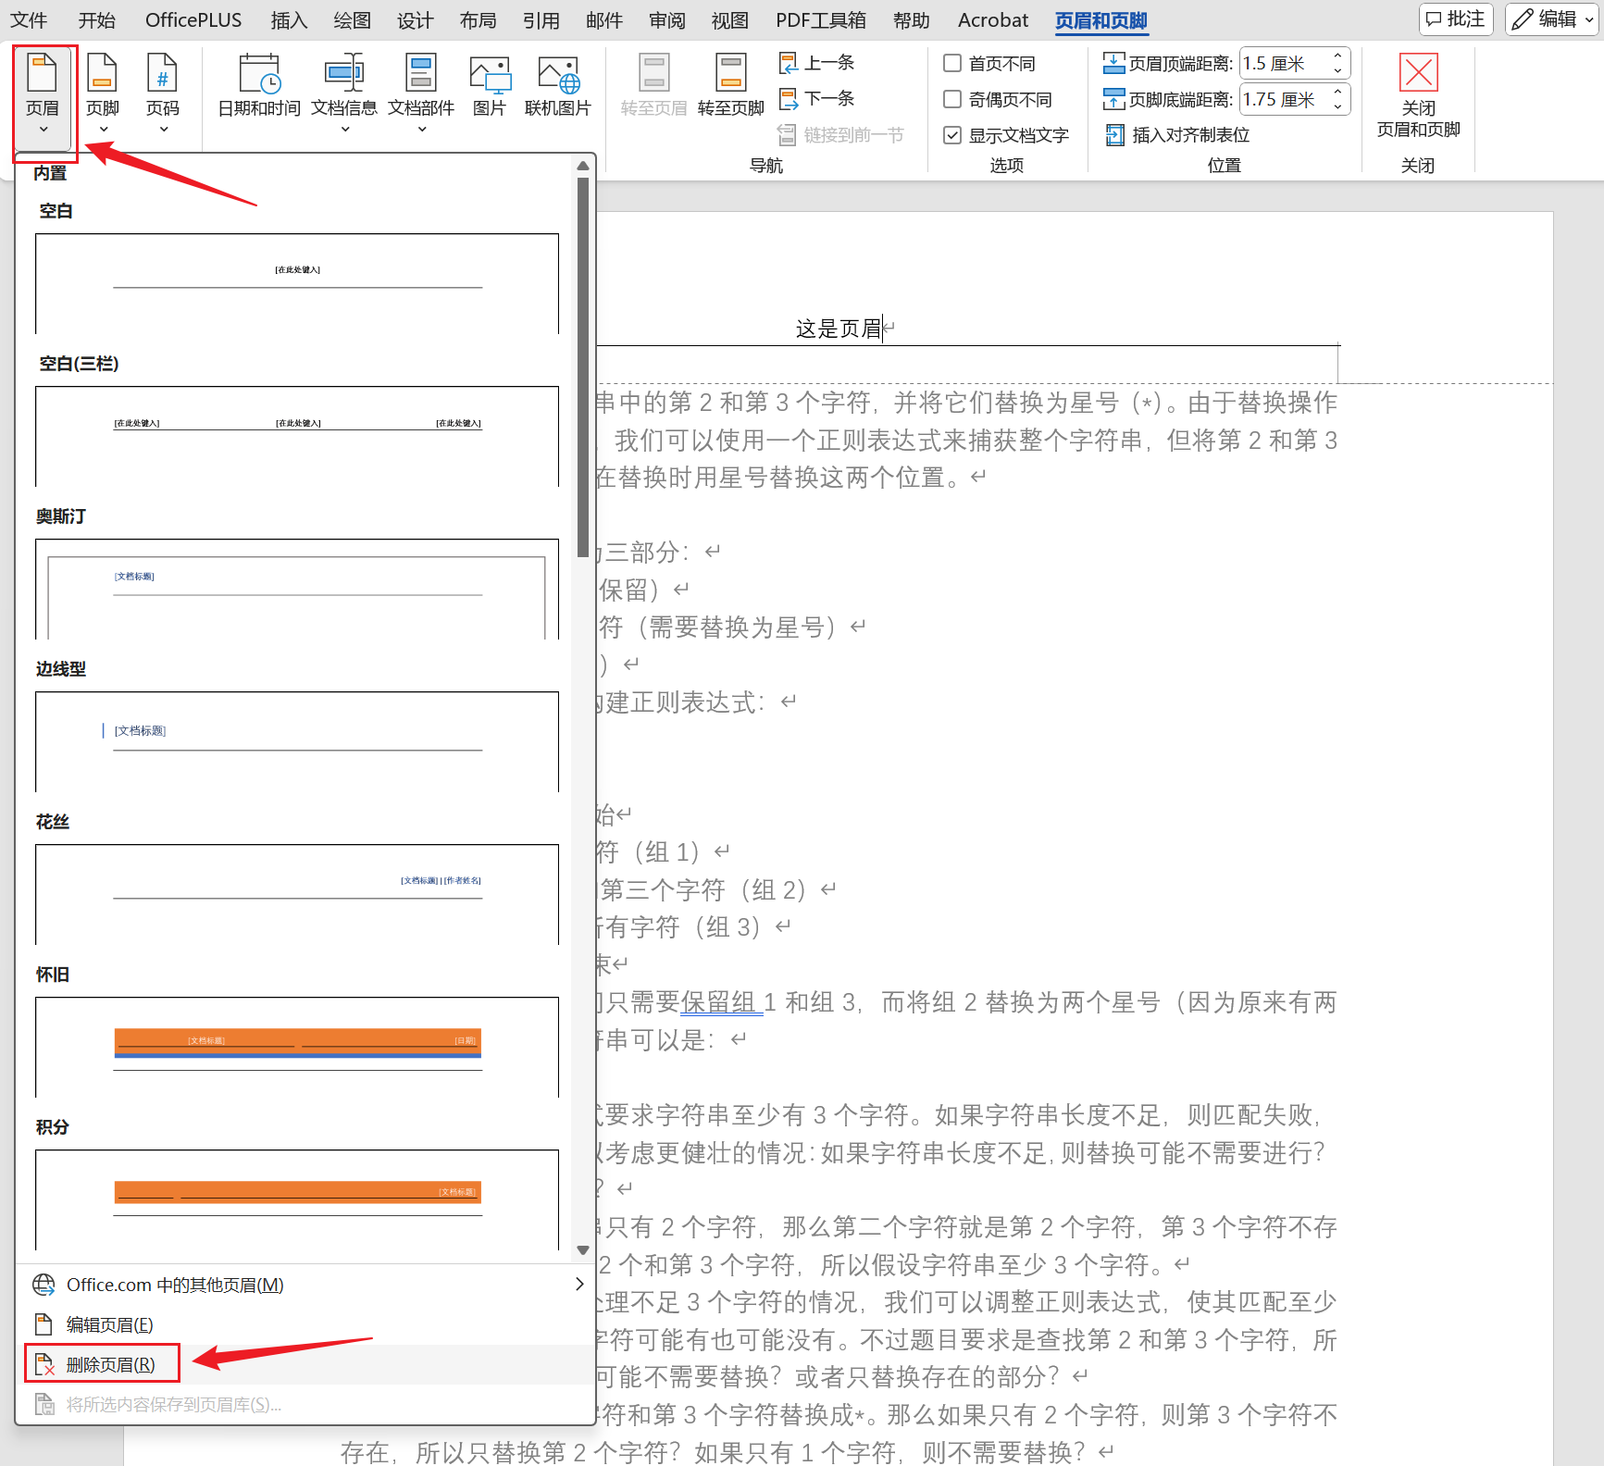The height and width of the screenshot is (1466, 1604).
Task: Switch to the 引用 ribbon tab
Action: [541, 20]
